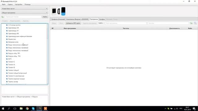This screenshot has height=111, width=198.
Task: Click the icon of Бешенство row
Action: point(7,39)
